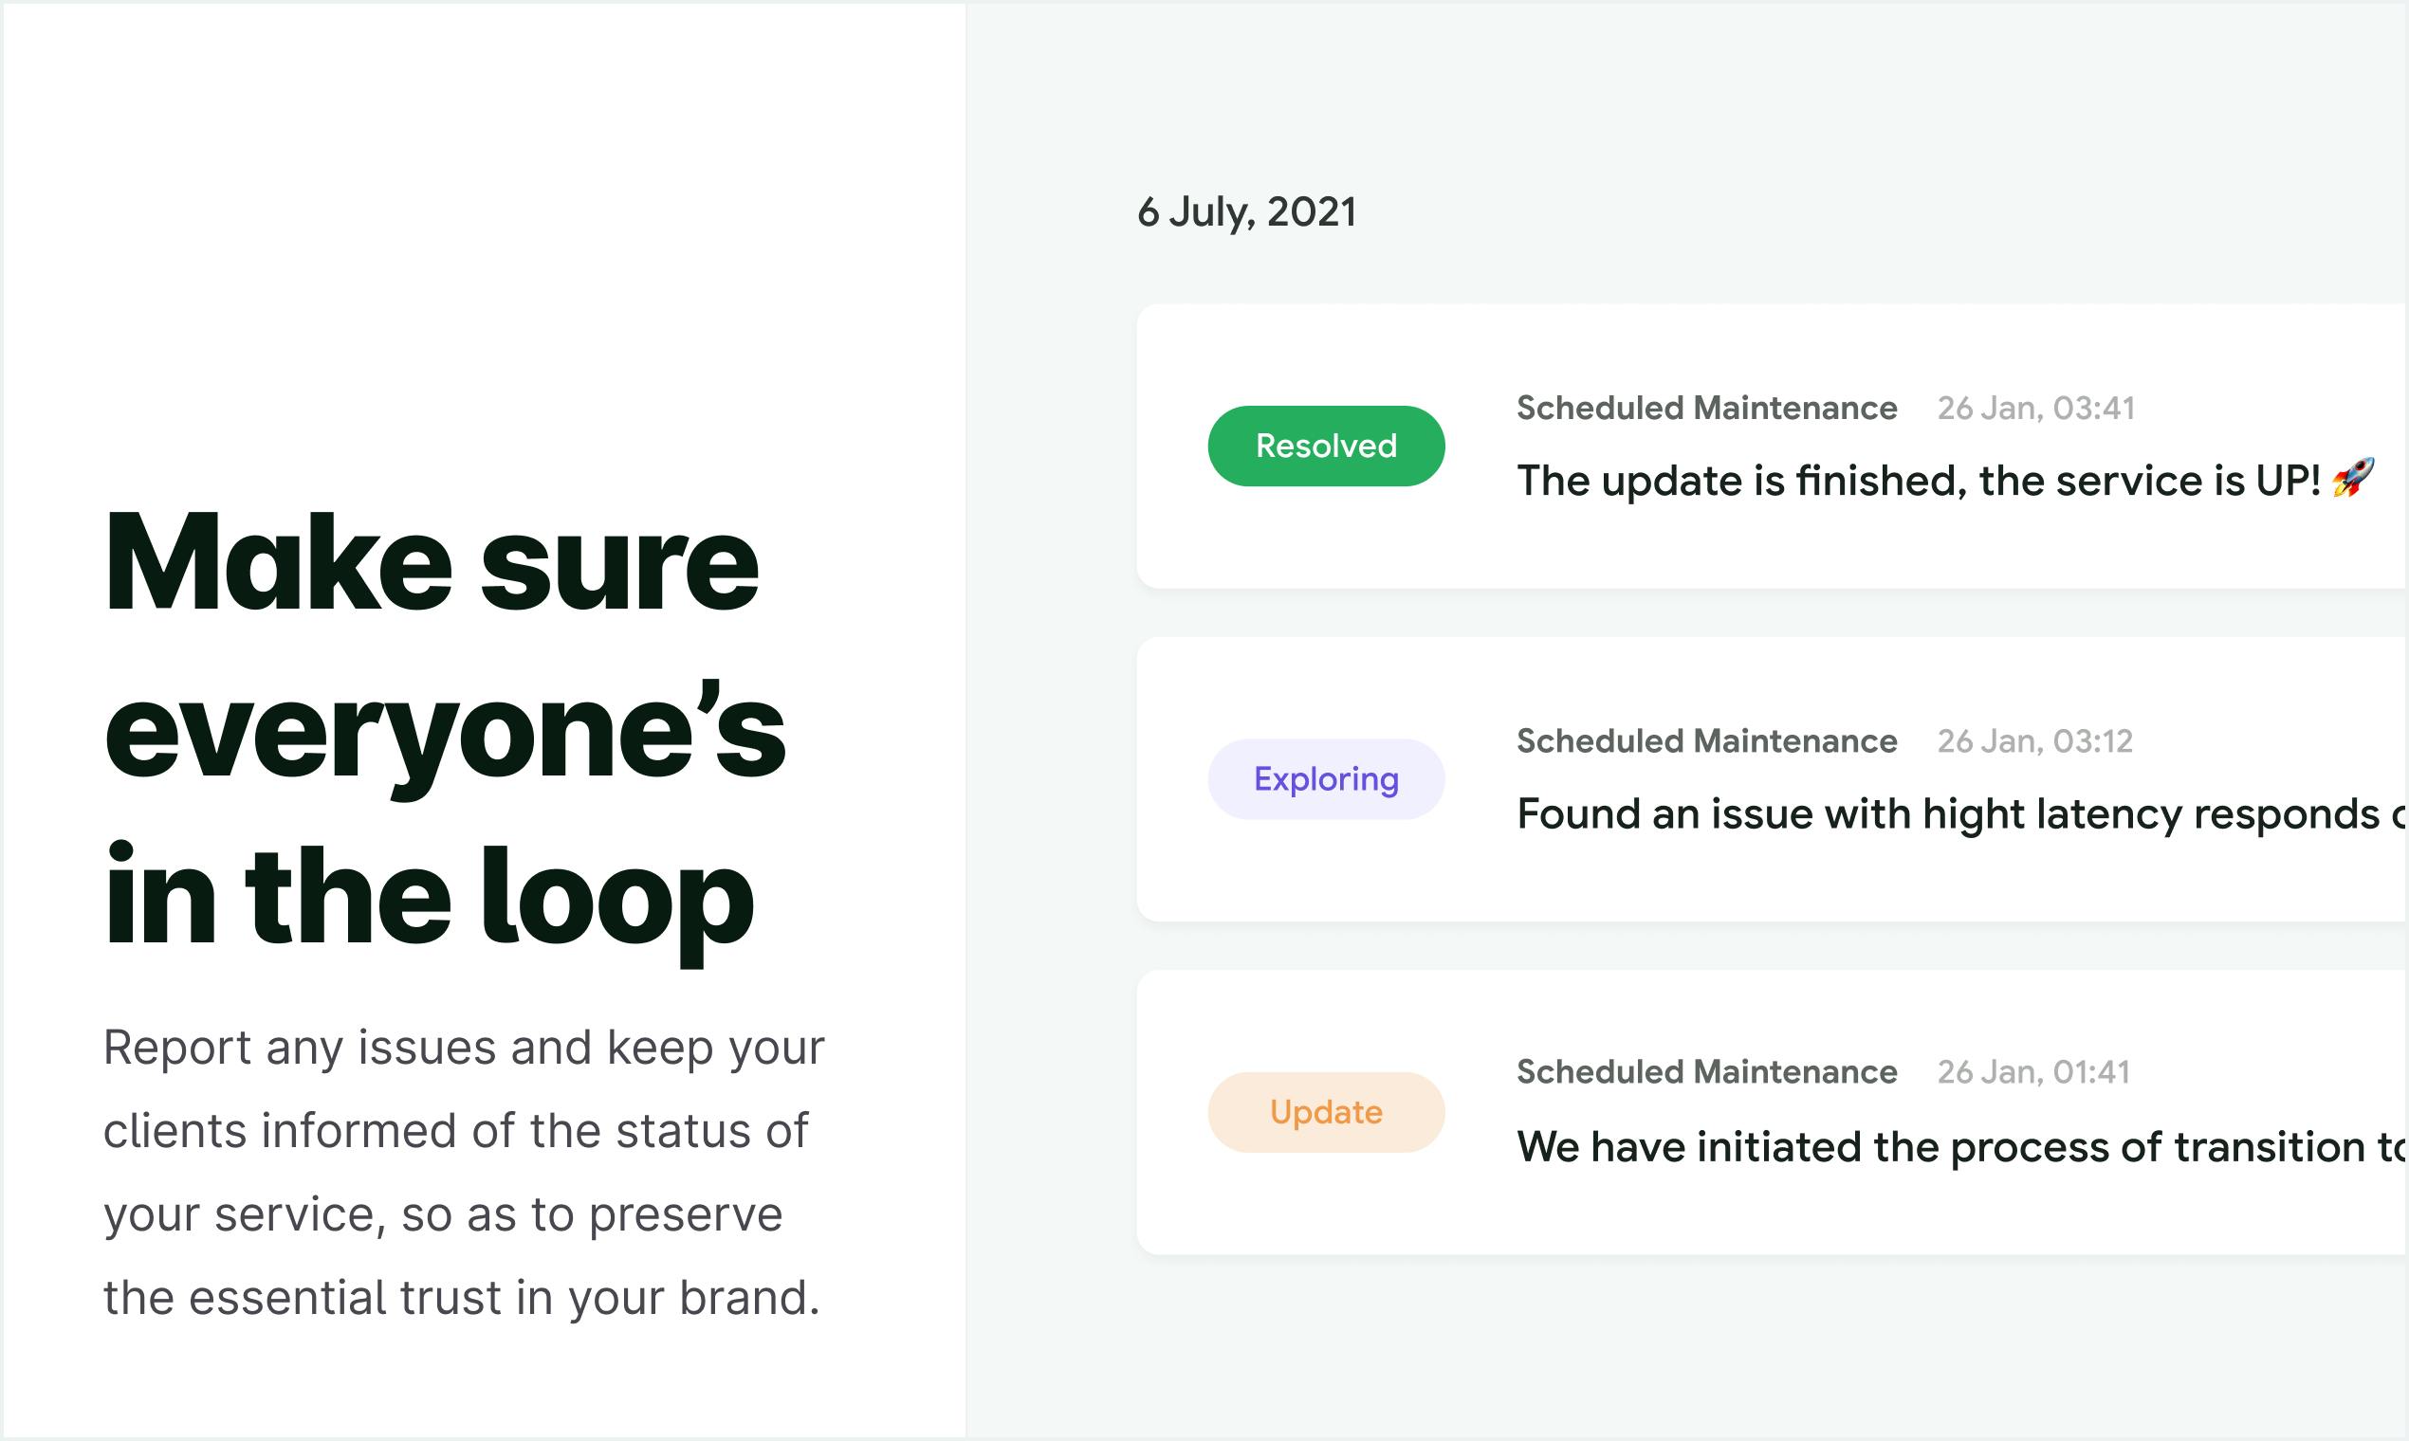Click the rocket emoji icon

point(2353,478)
